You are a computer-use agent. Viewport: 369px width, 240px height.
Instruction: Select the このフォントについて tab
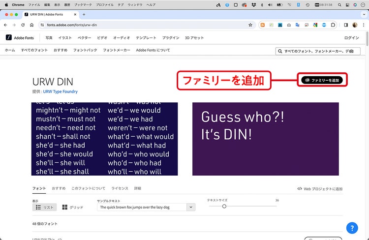tap(88, 188)
